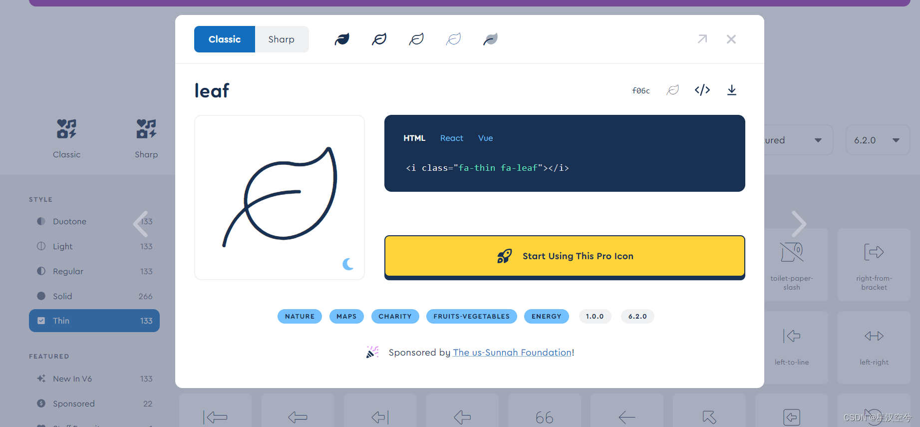Image resolution: width=920 pixels, height=427 pixels.
Task: Open the ENERGY category tag
Action: [x=547, y=317]
